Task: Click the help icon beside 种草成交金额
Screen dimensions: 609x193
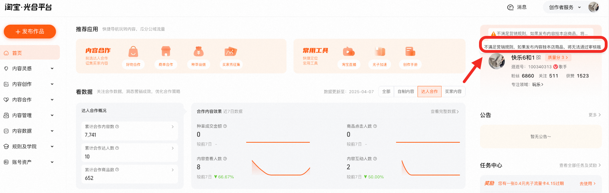Action: (x=225, y=126)
